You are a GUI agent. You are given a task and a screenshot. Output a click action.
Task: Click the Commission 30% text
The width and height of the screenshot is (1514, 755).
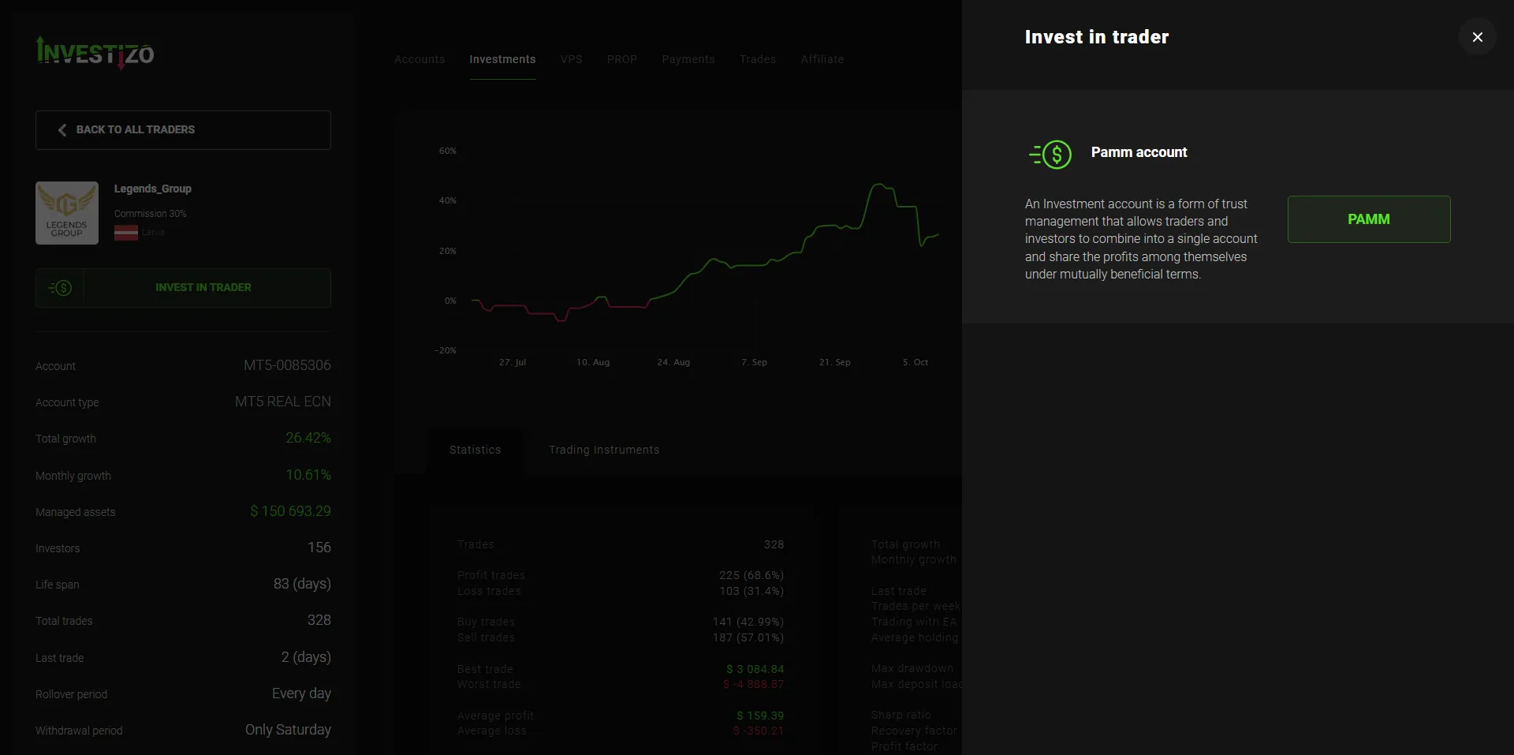click(151, 214)
